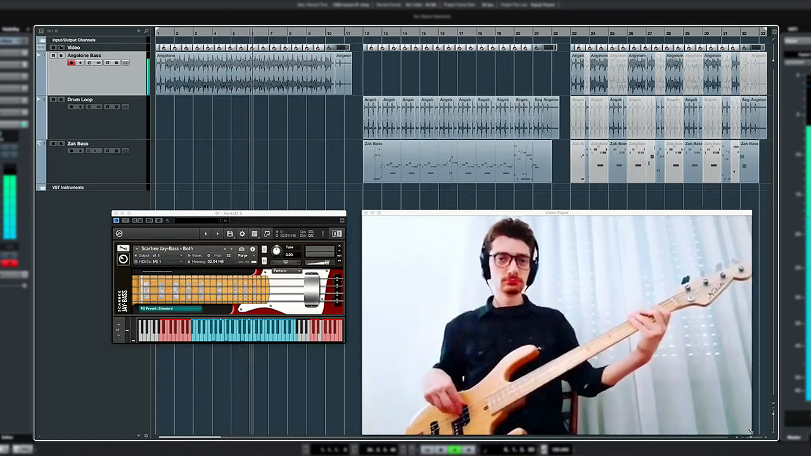Open instrument edit mode wrench icon
Screen dimensions: 811x456
[x=123, y=248]
